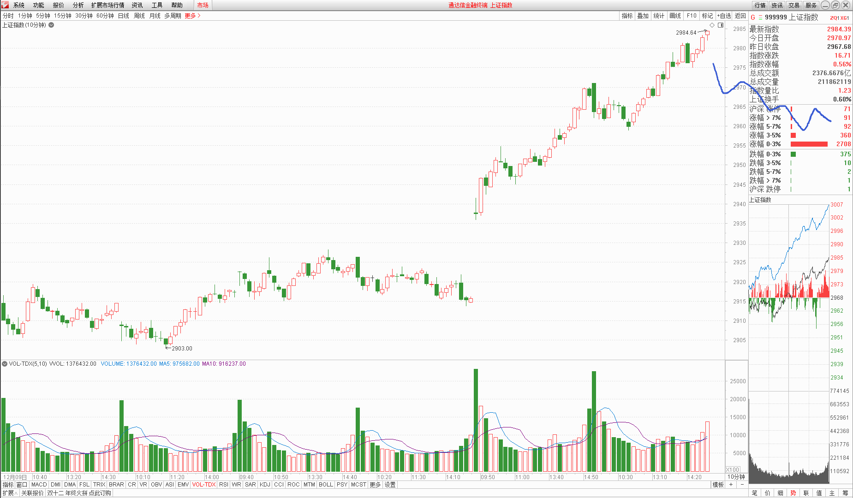
Task: Open the round dropdown icon beside 上证指数(10分钟)
Action: tap(51, 25)
